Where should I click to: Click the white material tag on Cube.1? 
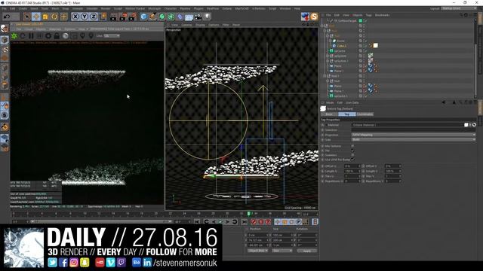[x=376, y=45]
